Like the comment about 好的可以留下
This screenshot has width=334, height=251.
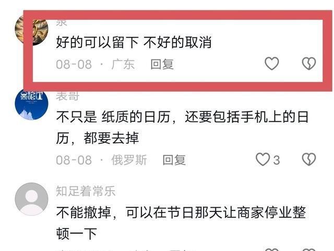tap(271, 64)
